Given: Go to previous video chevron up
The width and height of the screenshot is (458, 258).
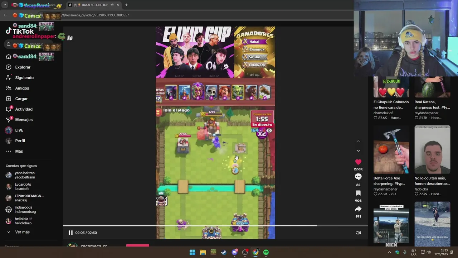Looking at the screenshot, I should (x=358, y=142).
